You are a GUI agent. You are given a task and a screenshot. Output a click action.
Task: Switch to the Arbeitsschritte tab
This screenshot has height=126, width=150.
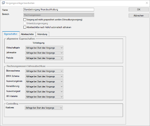pyautogui.click(x=27, y=34)
